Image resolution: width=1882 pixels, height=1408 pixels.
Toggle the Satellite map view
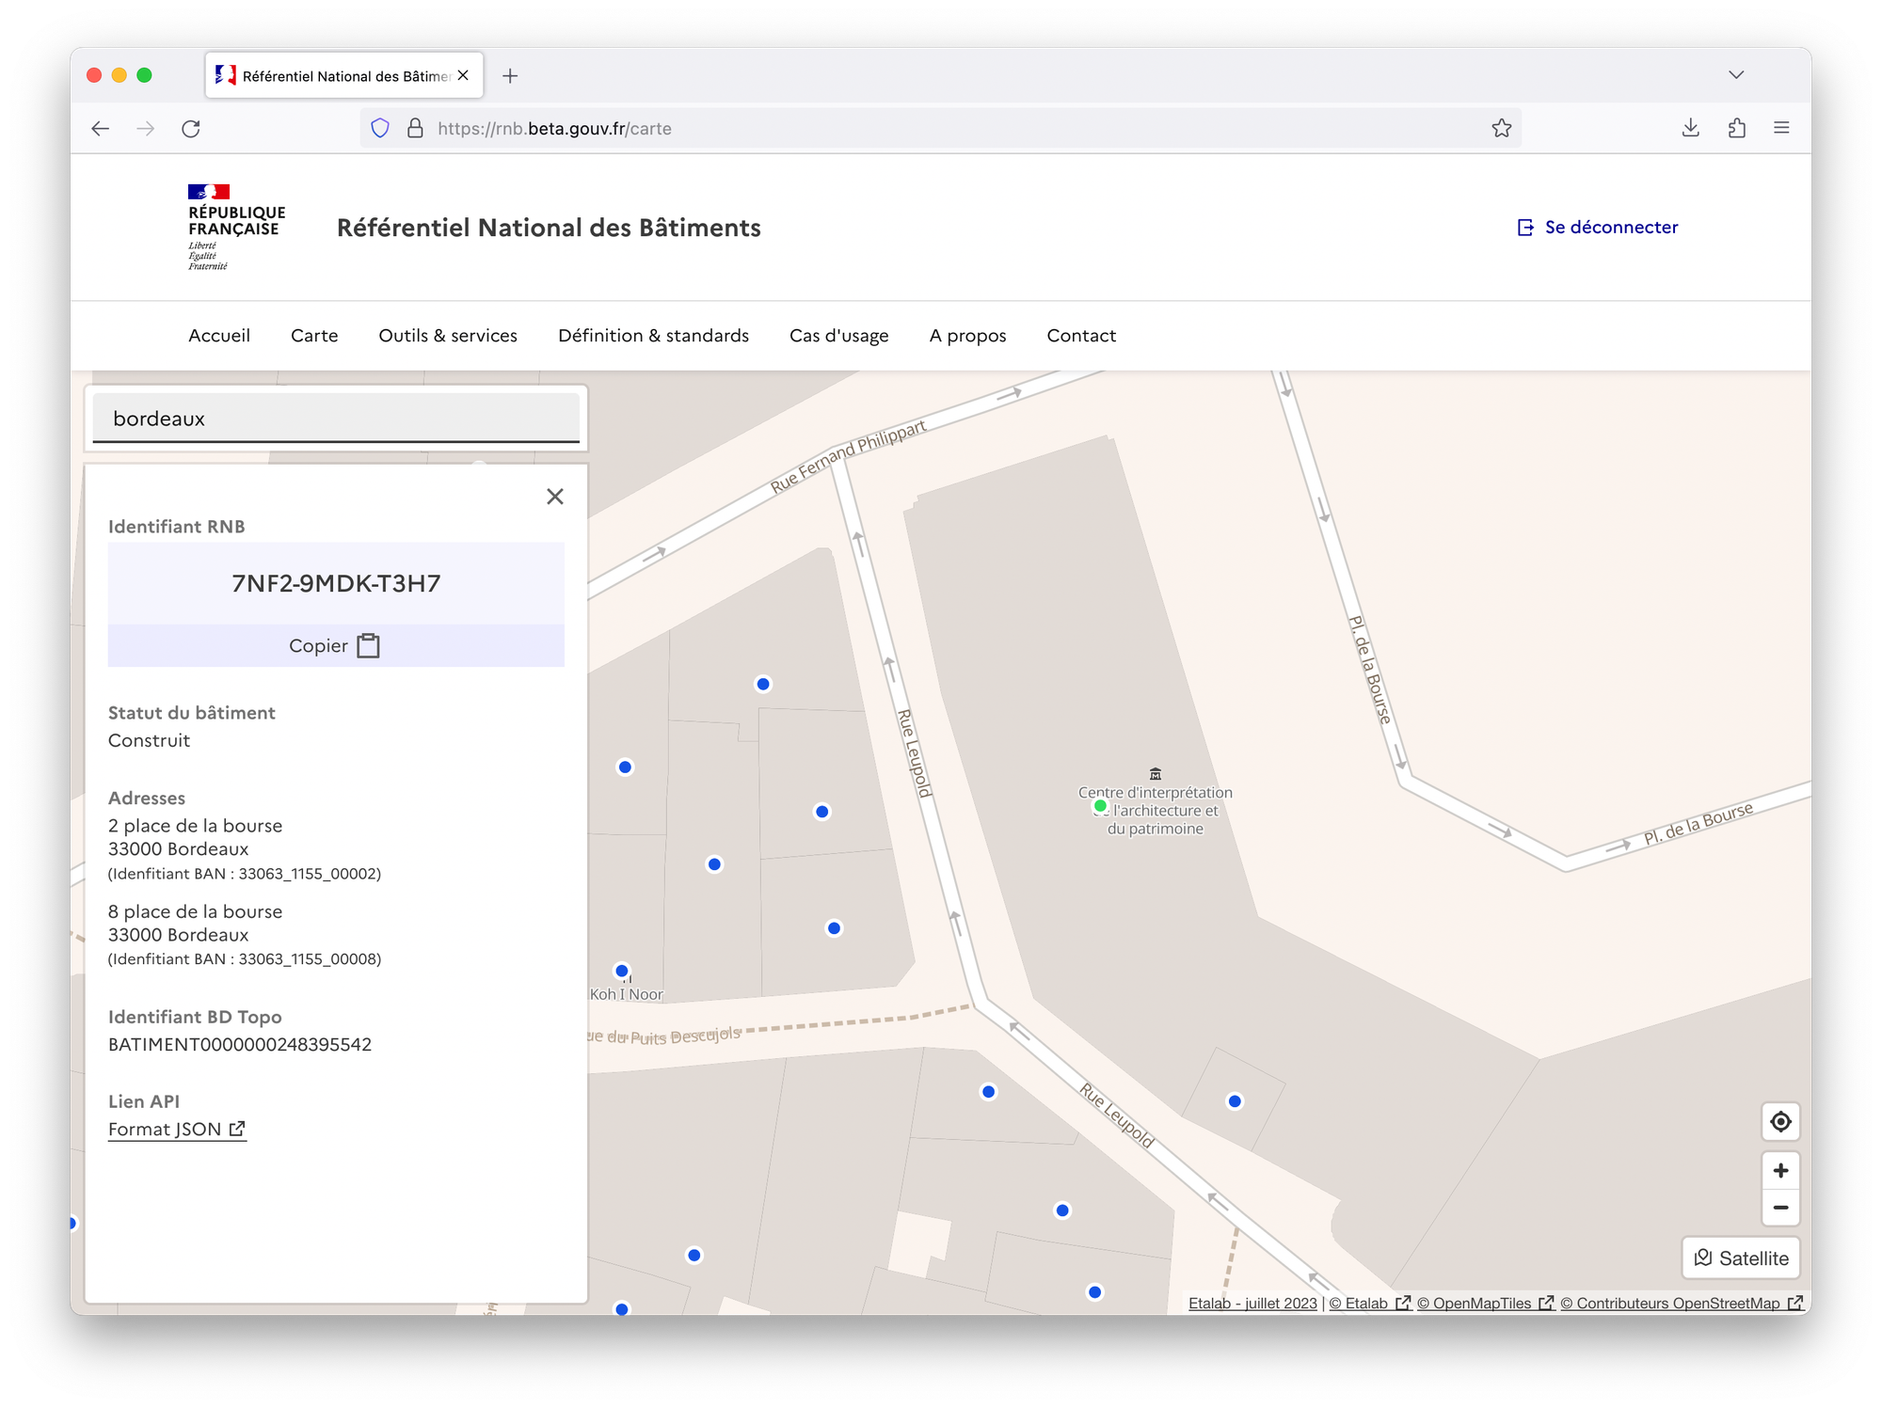point(1740,1258)
